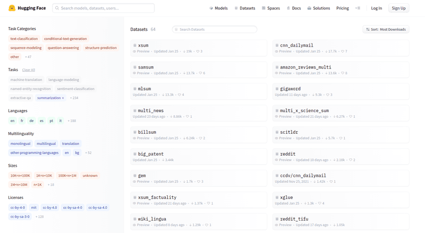Expand +47 more task categories
425x233 pixels.
pyautogui.click(x=28, y=57)
